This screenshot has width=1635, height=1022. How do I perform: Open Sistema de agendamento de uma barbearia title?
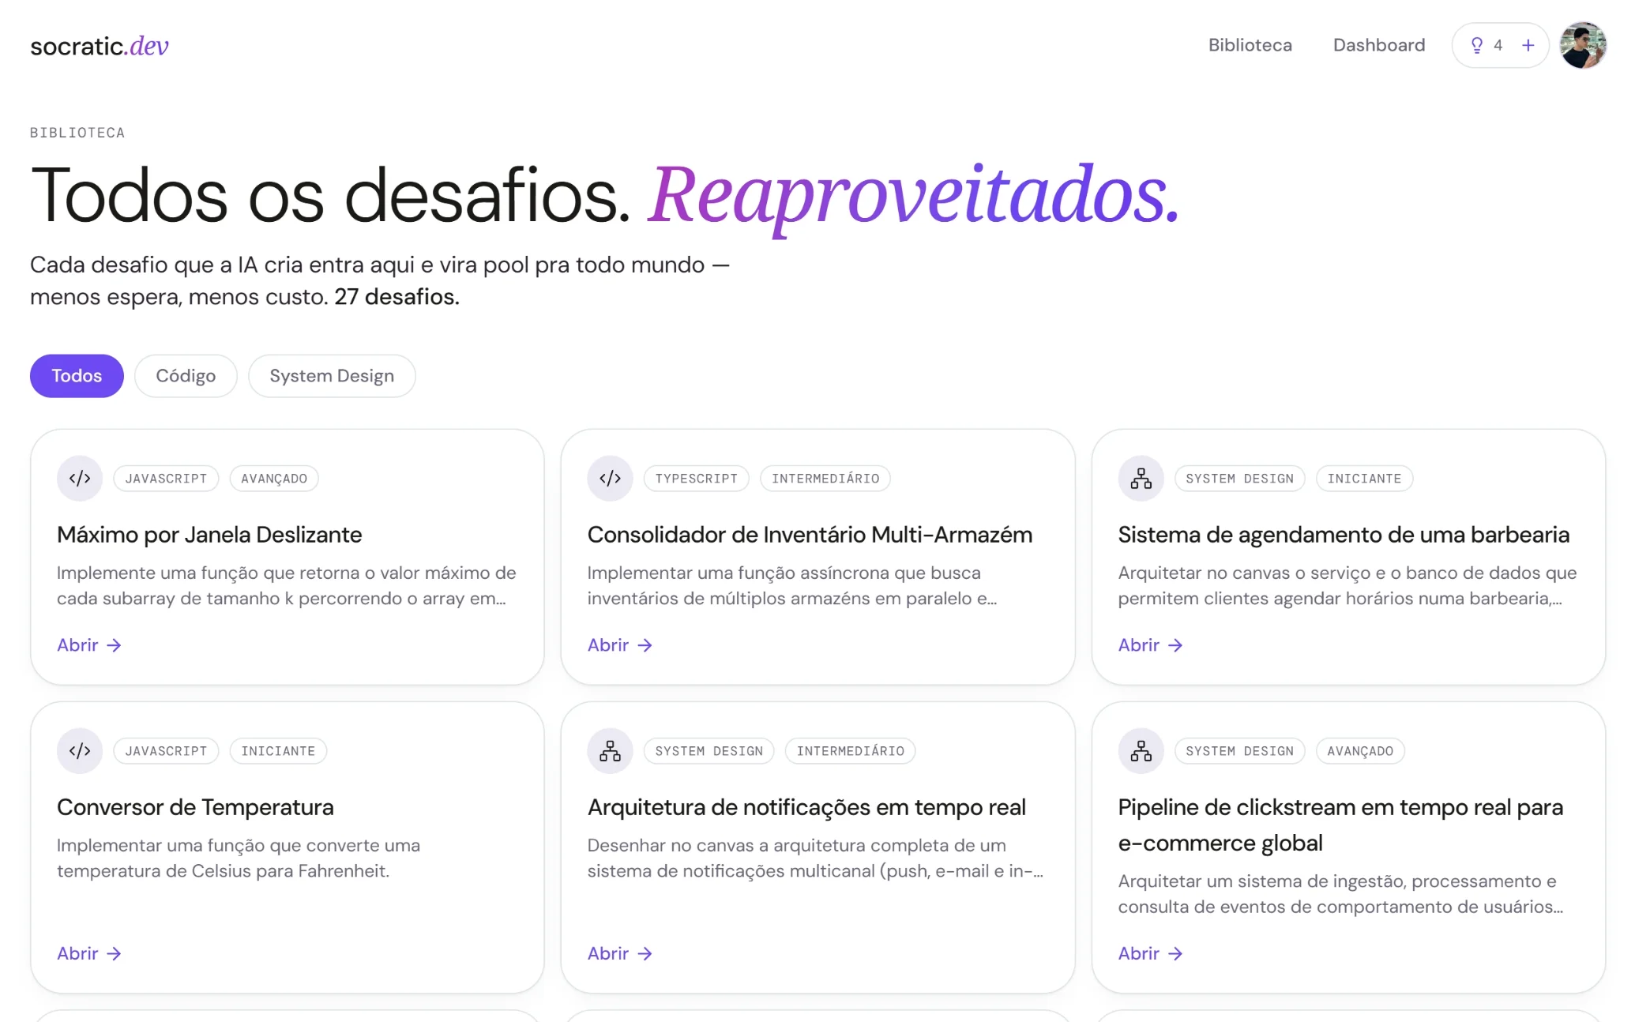click(x=1344, y=535)
